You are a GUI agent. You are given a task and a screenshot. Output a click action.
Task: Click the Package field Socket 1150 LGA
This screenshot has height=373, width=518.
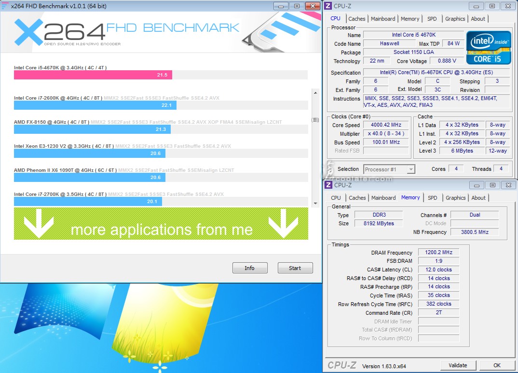(x=414, y=52)
